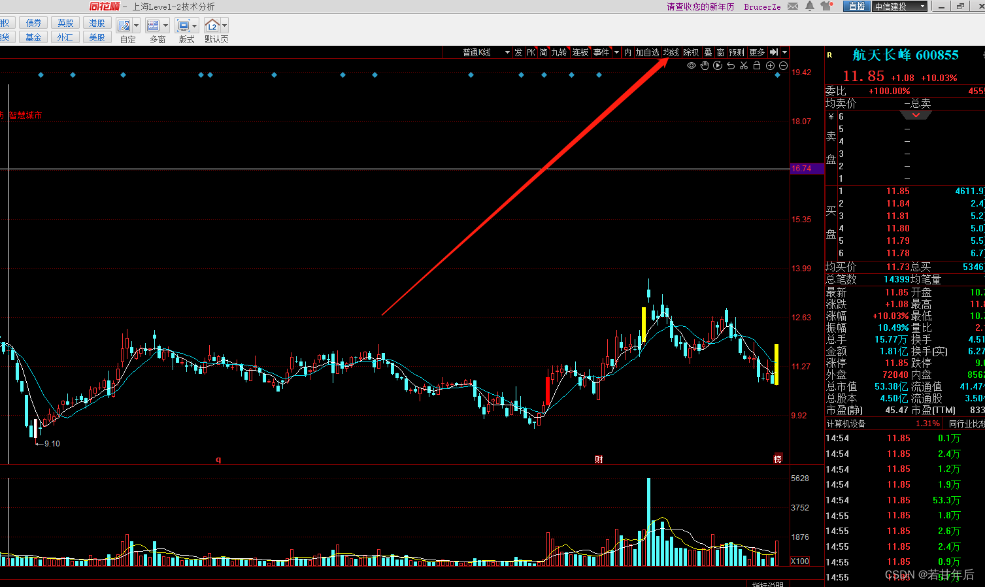Open the 中信建投 broker dropdown

coord(900,7)
